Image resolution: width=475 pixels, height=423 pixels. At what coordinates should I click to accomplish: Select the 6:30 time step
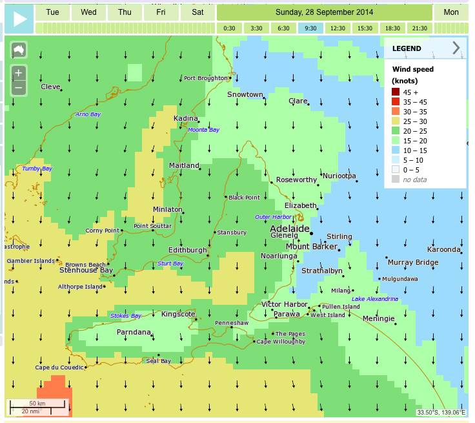pos(283,28)
